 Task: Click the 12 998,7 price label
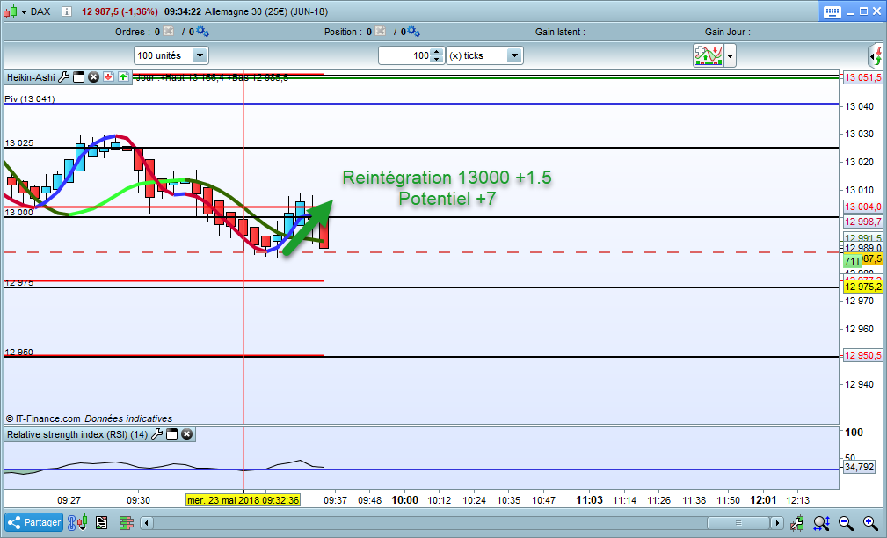862,222
